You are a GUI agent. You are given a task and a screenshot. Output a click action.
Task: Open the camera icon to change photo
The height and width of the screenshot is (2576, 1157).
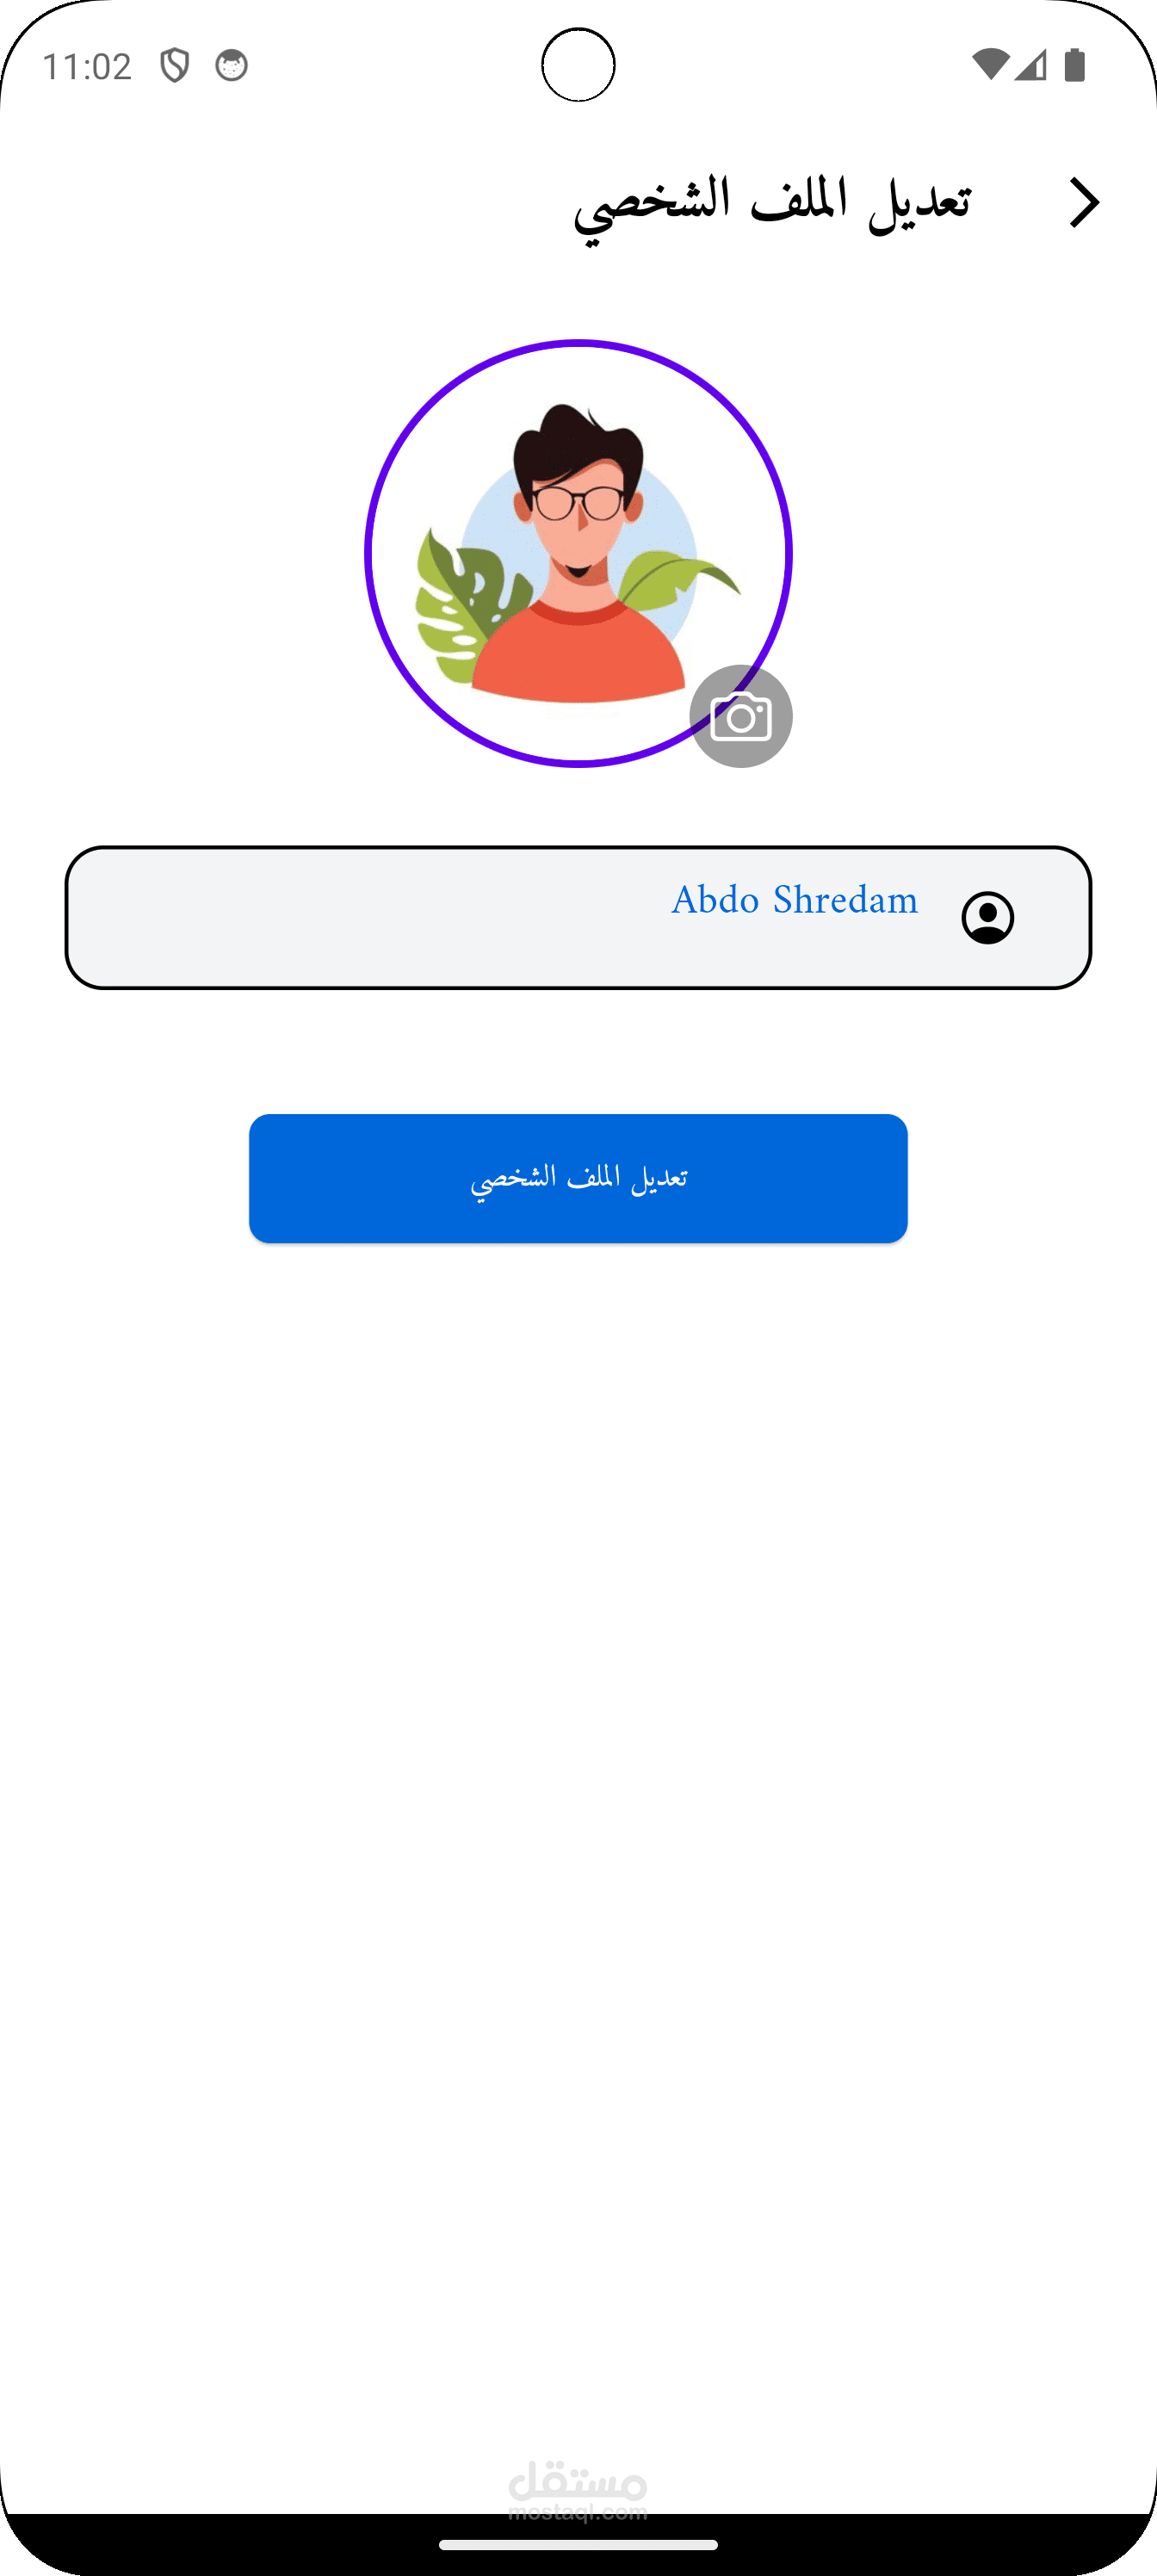(x=741, y=716)
